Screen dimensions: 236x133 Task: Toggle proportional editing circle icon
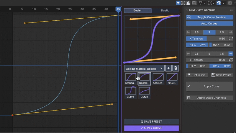tap(230, 3)
